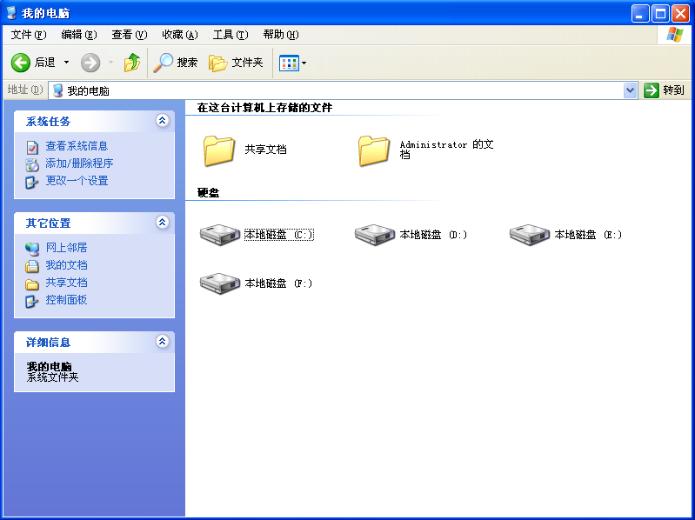Select the Local Disk (D:) drive icon
695x520 pixels.
[375, 234]
